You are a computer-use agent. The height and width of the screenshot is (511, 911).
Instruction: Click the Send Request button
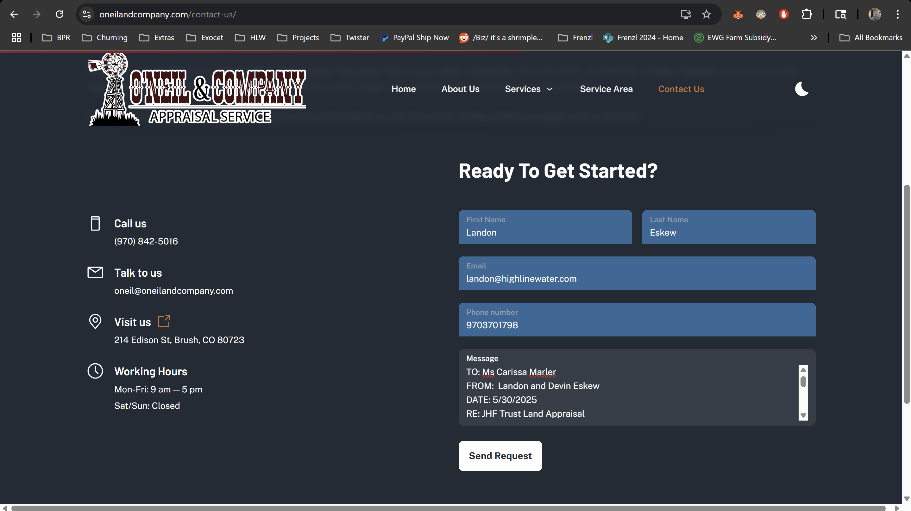(500, 456)
